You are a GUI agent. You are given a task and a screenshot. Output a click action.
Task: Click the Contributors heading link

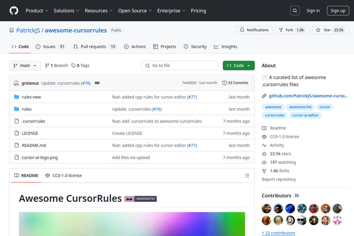pos(276,196)
